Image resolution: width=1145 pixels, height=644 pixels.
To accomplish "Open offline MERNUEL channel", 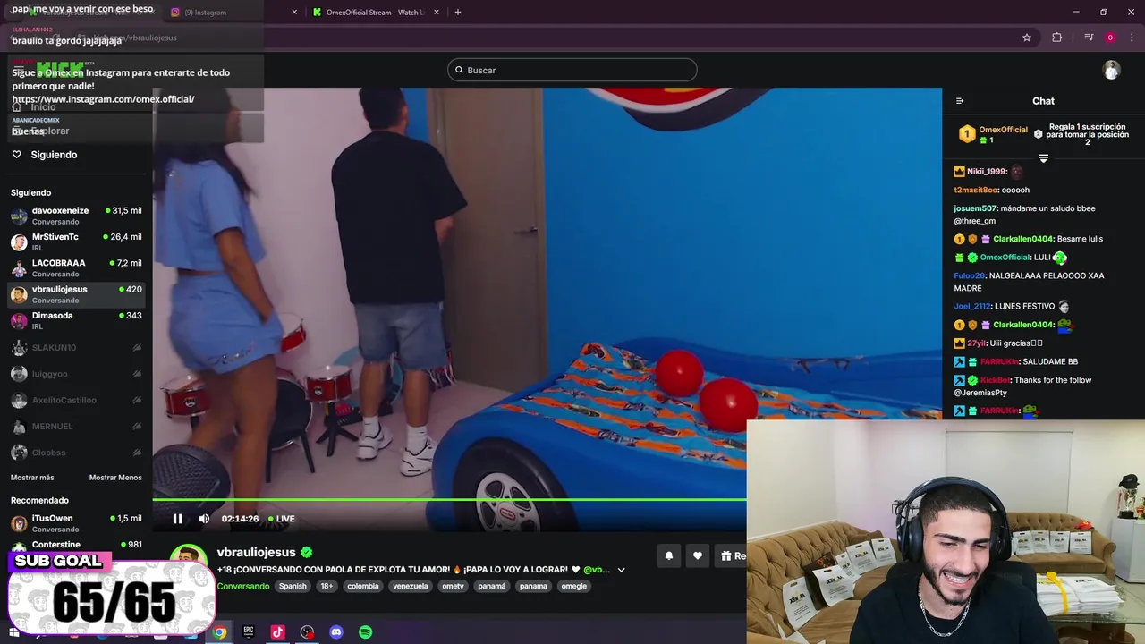I will [x=76, y=426].
